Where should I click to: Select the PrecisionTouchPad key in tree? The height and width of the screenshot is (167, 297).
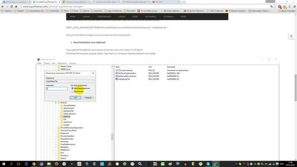coord(68,130)
